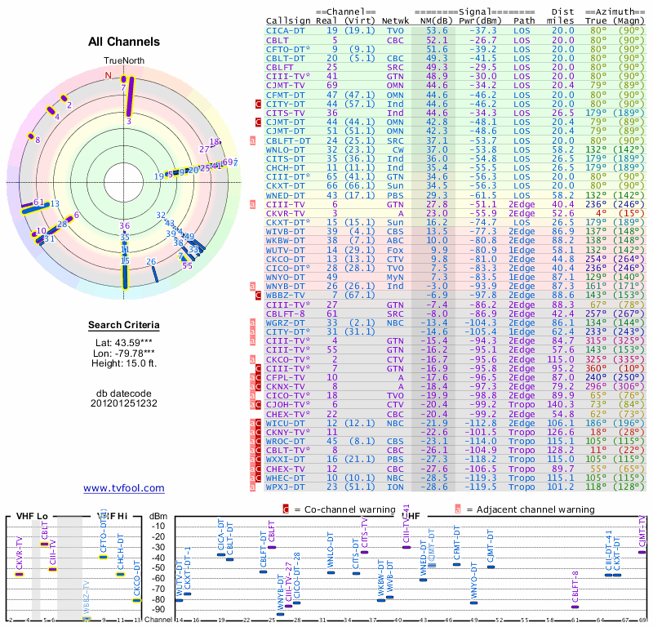Click the CFPL-TV callsign in the table
Image resolution: width=653 pixels, height=627 pixels.
click(285, 377)
